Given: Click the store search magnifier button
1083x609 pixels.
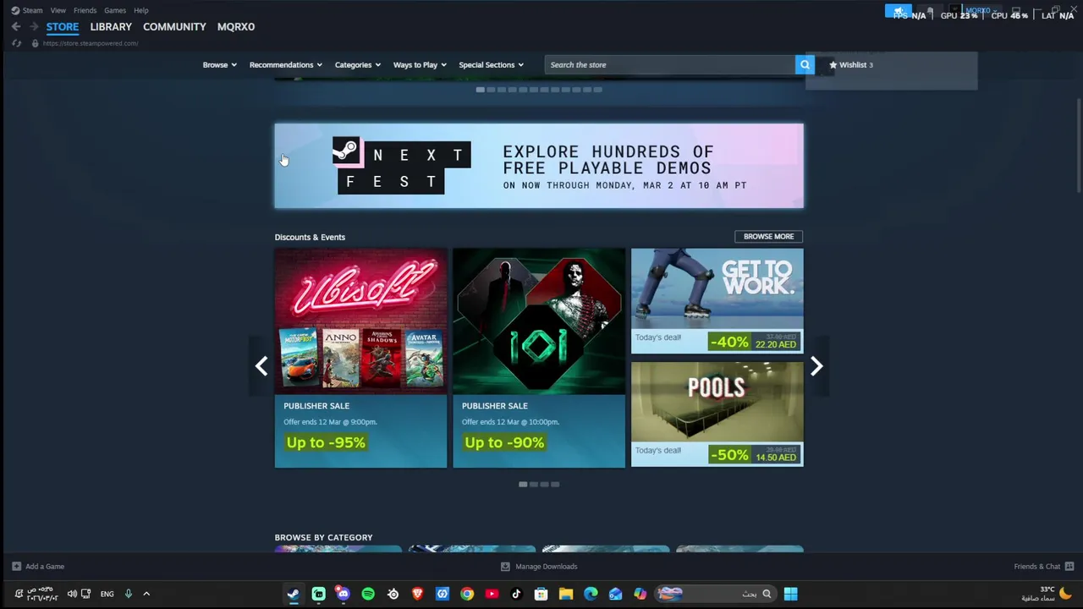Looking at the screenshot, I should (805, 64).
